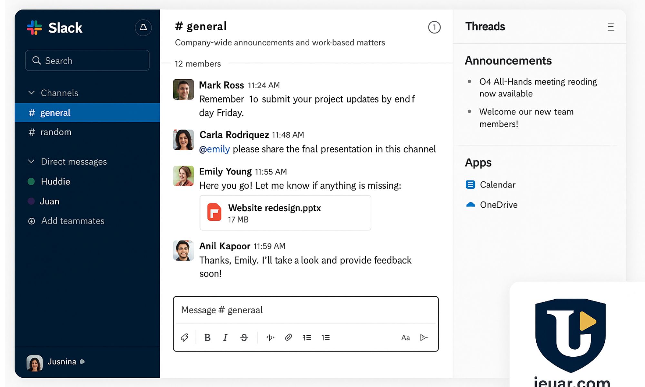The width and height of the screenshot is (645, 387).
Task: Open direct message with Huddie
Action: tap(55, 182)
